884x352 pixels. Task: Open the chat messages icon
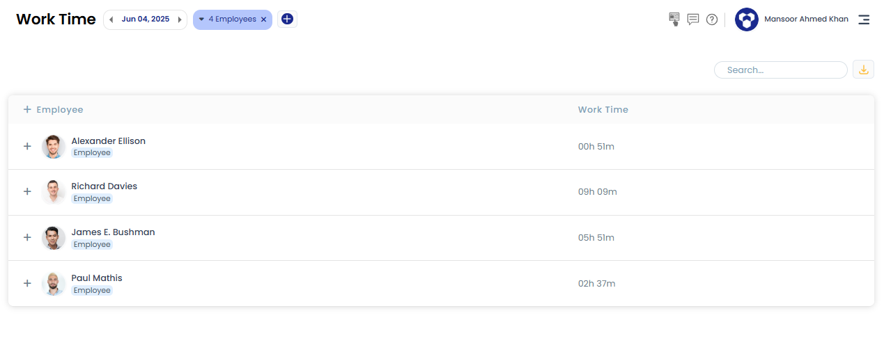pyautogui.click(x=693, y=19)
